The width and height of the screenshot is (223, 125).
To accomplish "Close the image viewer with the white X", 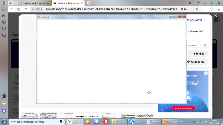I will tap(216, 16).
